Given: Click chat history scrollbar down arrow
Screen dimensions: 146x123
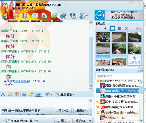Looking at the screenshot, I should [91, 85].
